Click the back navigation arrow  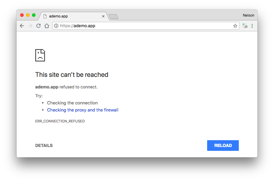point(22,26)
